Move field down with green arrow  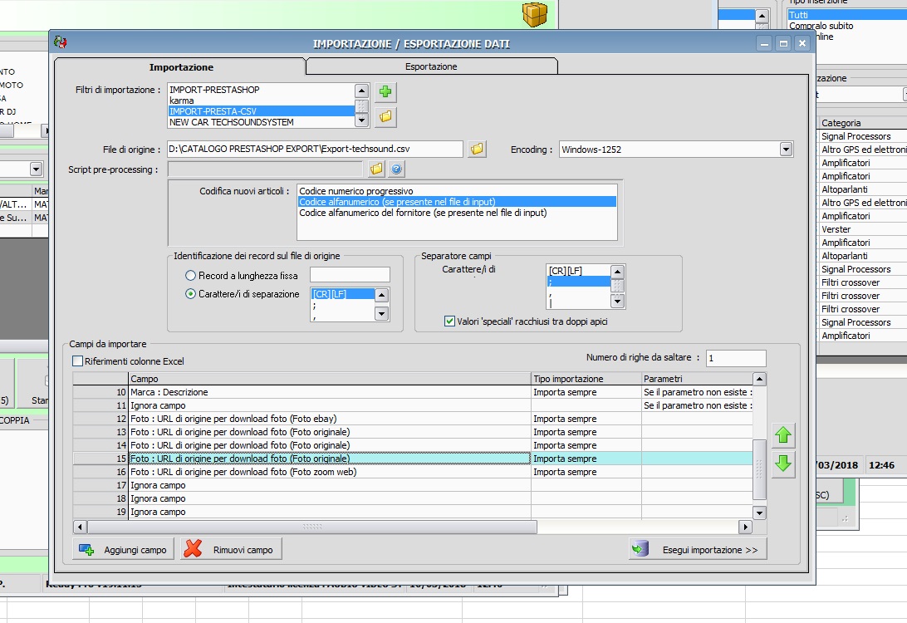(x=782, y=464)
